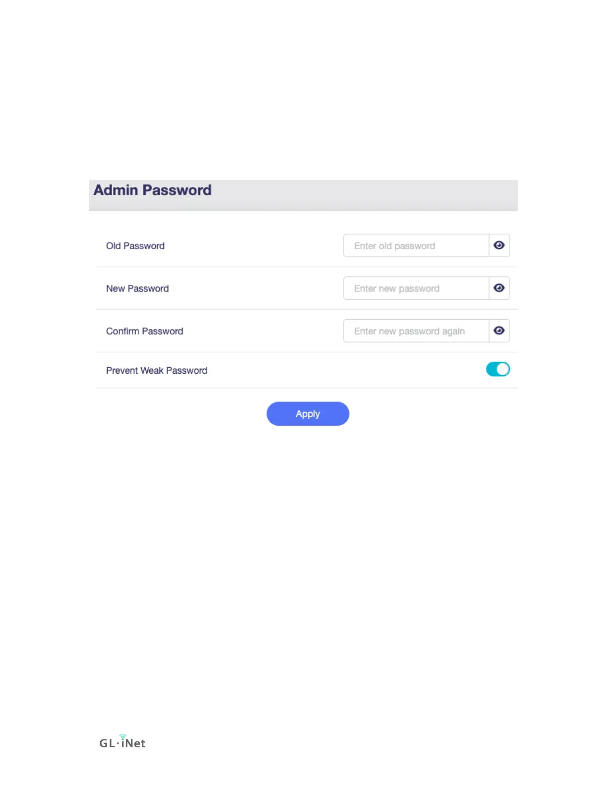
Task: Click the Apply button
Action: pyautogui.click(x=308, y=414)
